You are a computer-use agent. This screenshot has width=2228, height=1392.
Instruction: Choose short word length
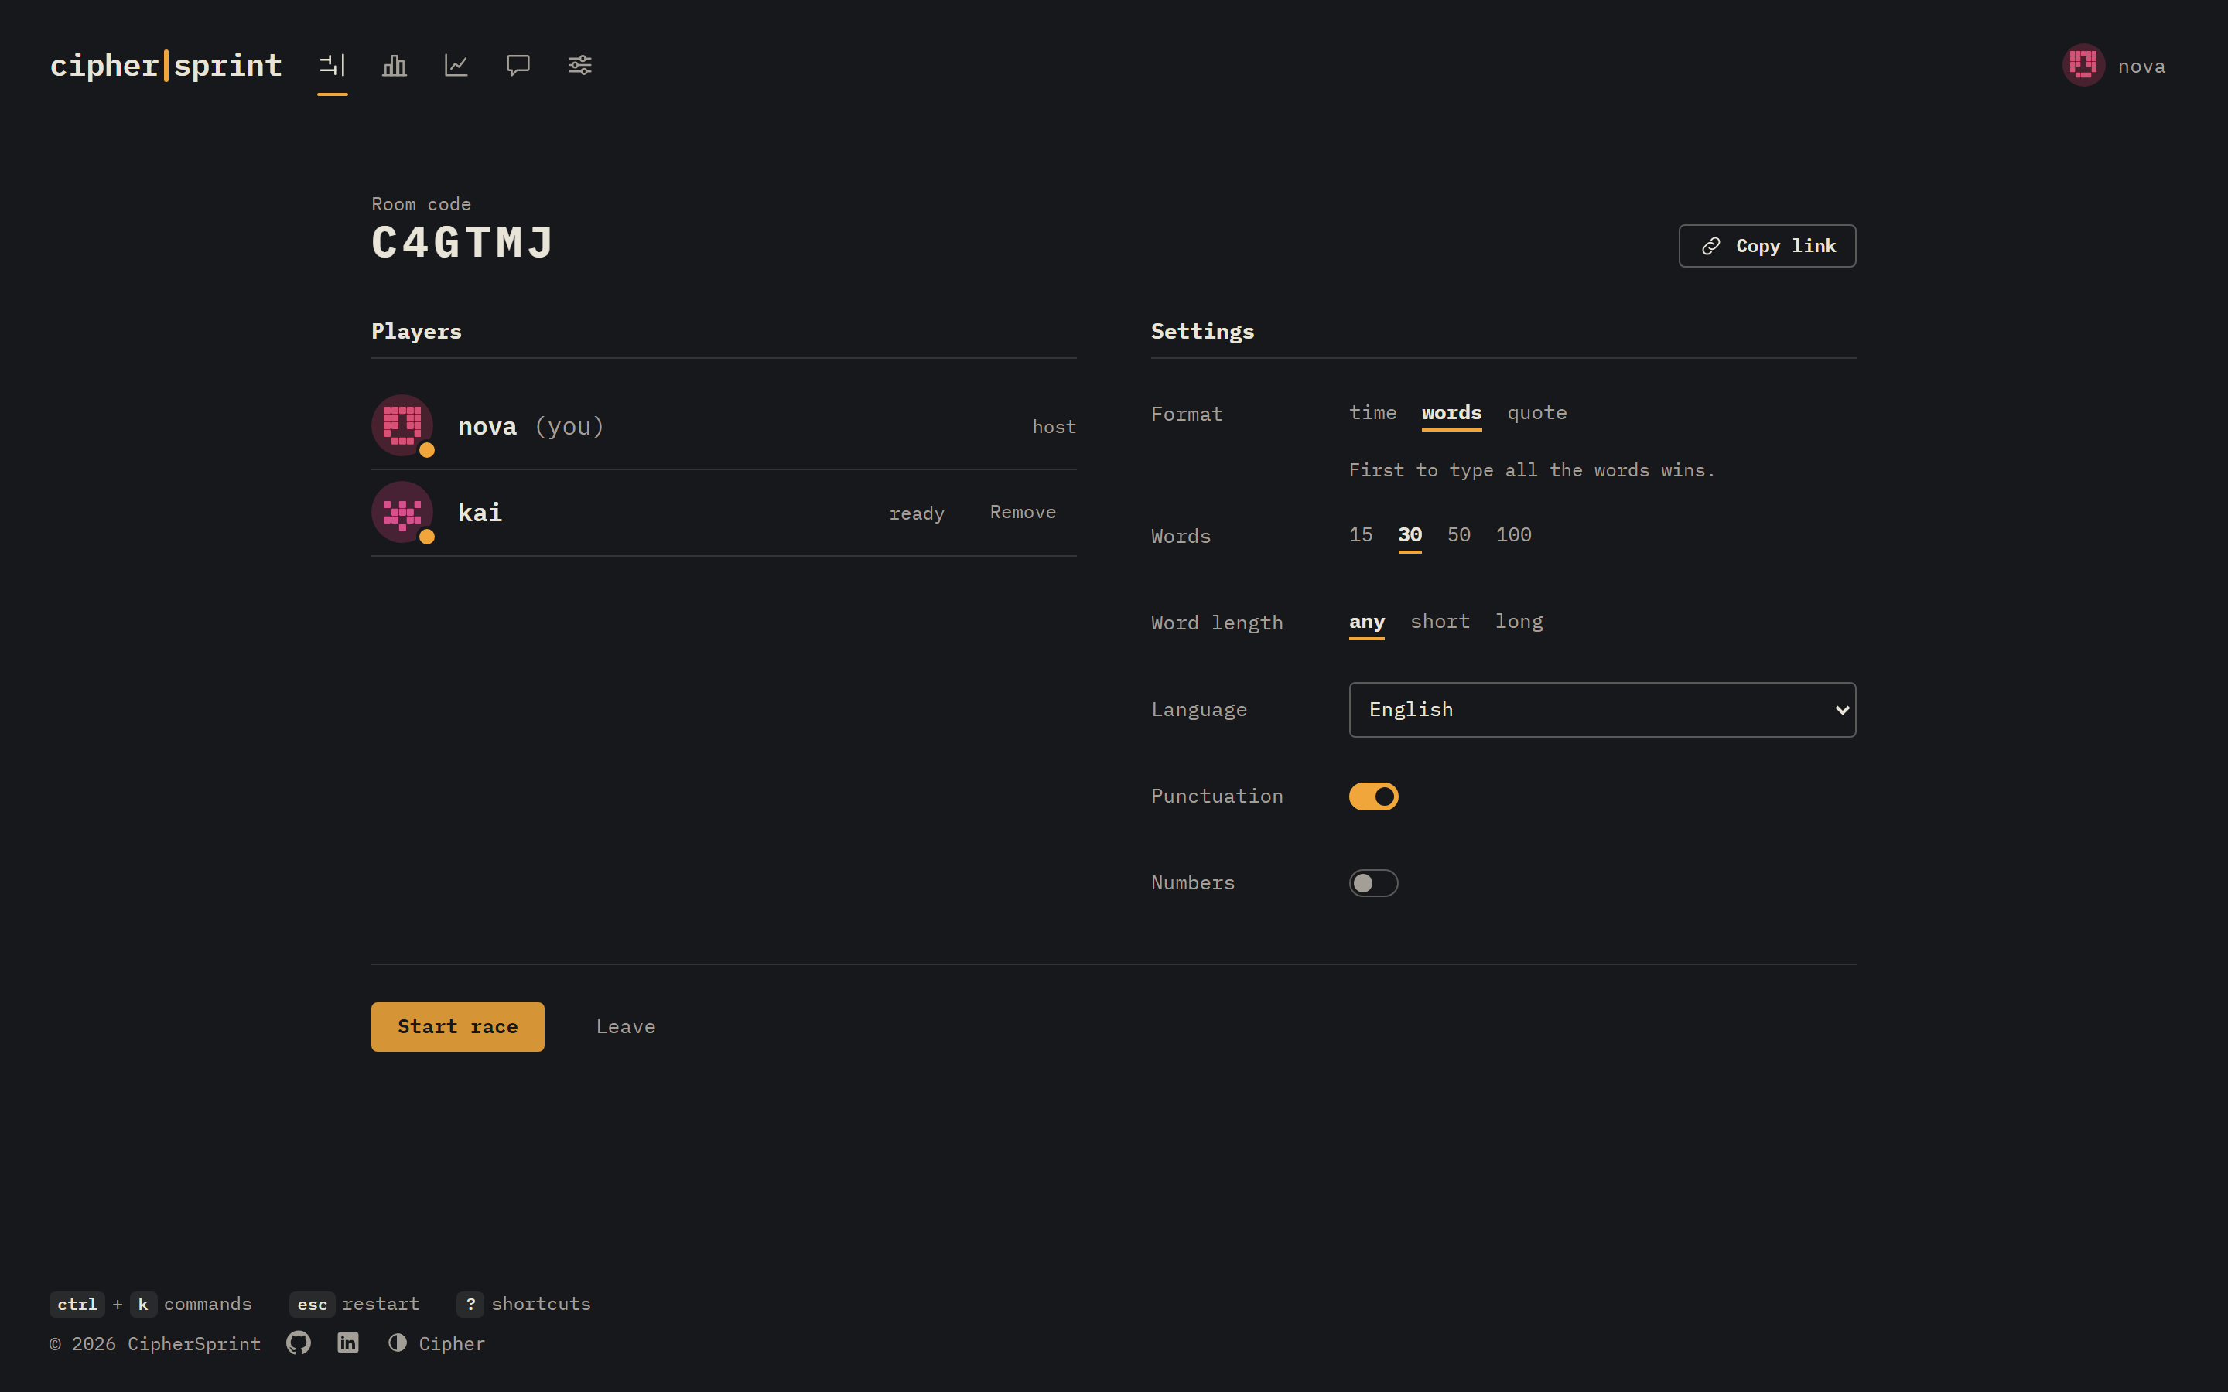tap(1440, 622)
